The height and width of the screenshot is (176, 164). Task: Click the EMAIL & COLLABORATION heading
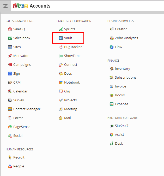click(74, 21)
